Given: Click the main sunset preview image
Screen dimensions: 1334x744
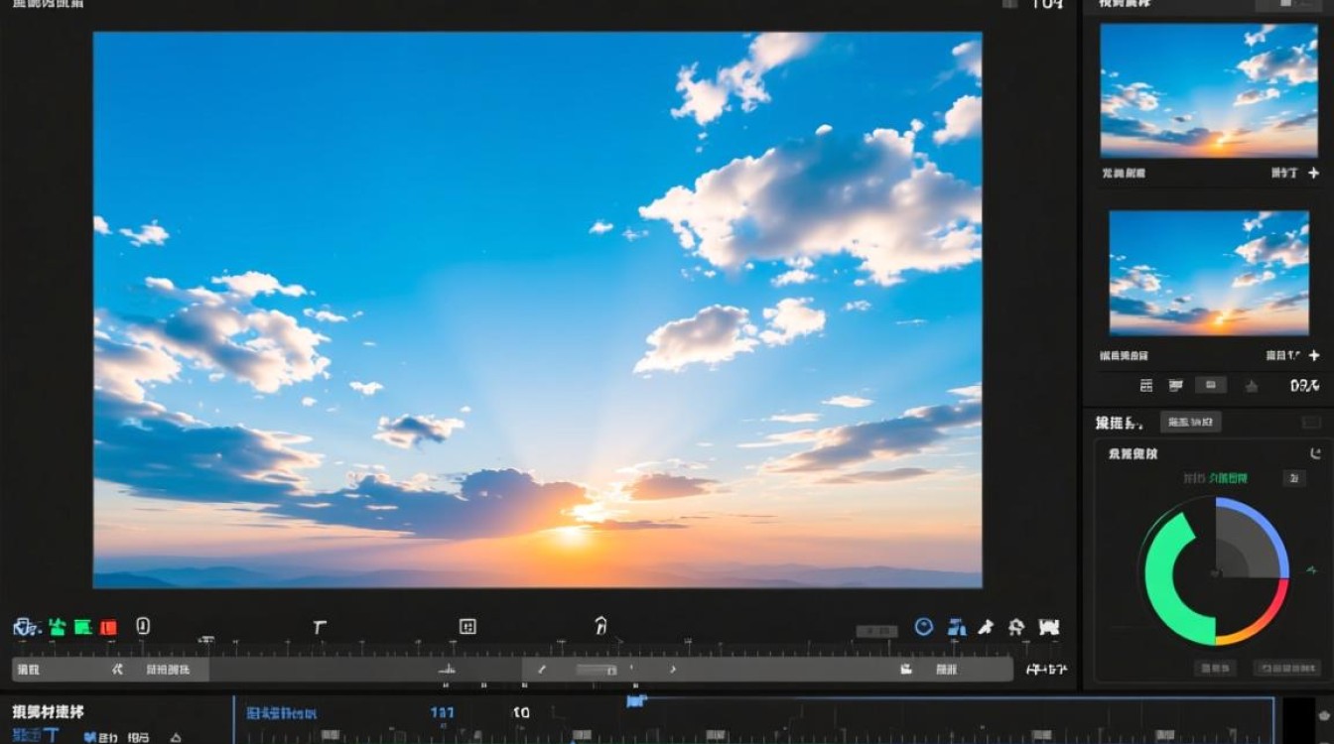Looking at the screenshot, I should click(537, 310).
